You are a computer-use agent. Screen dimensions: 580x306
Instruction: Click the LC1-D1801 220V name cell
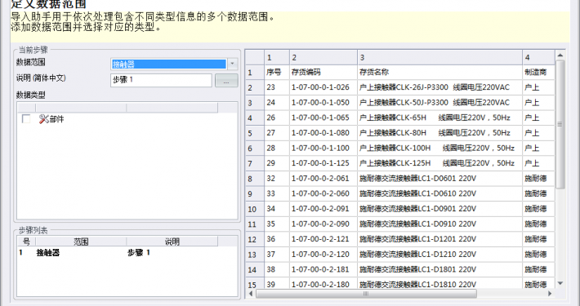pos(440,269)
